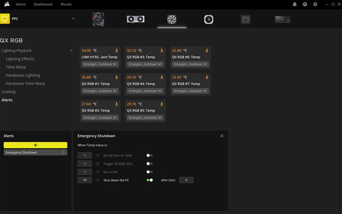The height and width of the screenshot is (214, 342).
Task: Select Lighting Effects in sidebar
Action: (20, 59)
